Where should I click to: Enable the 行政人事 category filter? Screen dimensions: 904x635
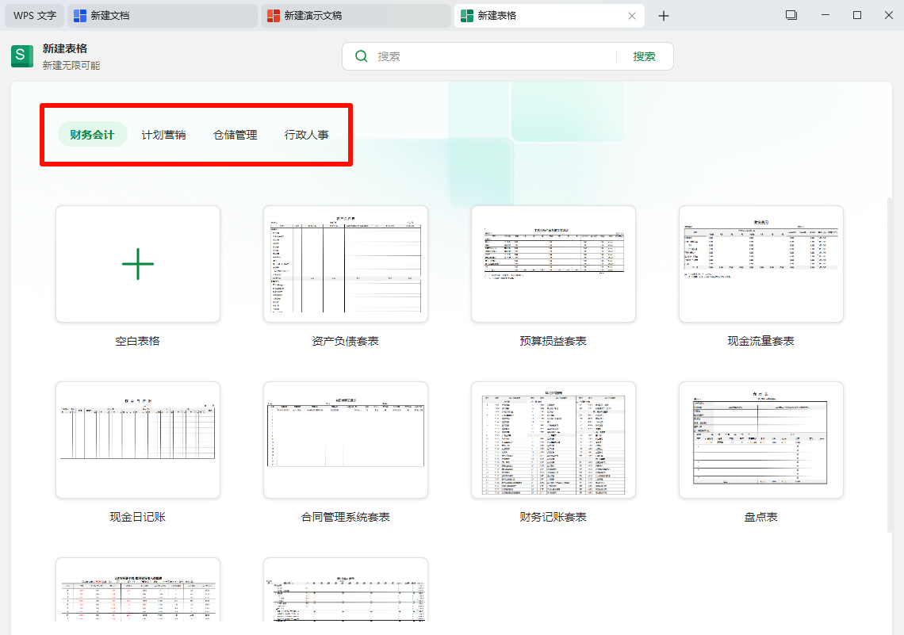pos(306,134)
